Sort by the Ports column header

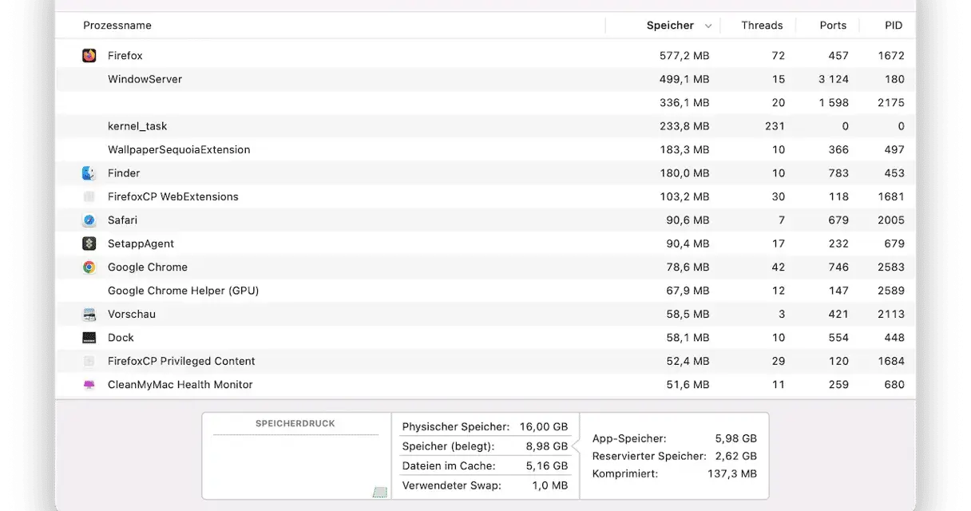tap(833, 26)
